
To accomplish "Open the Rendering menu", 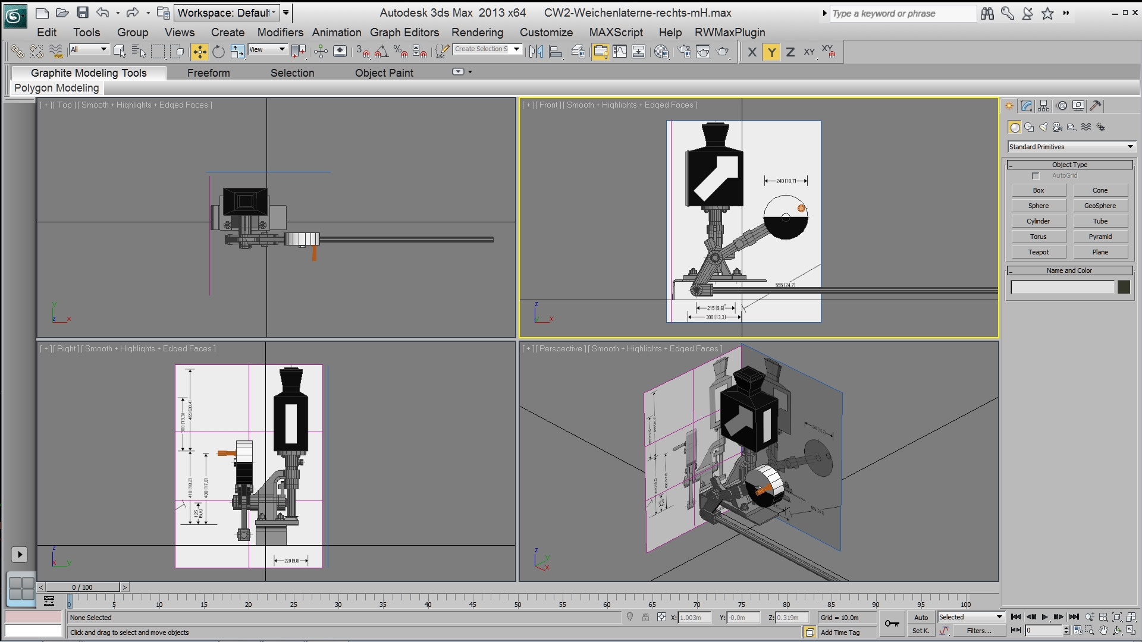I will click(x=477, y=33).
